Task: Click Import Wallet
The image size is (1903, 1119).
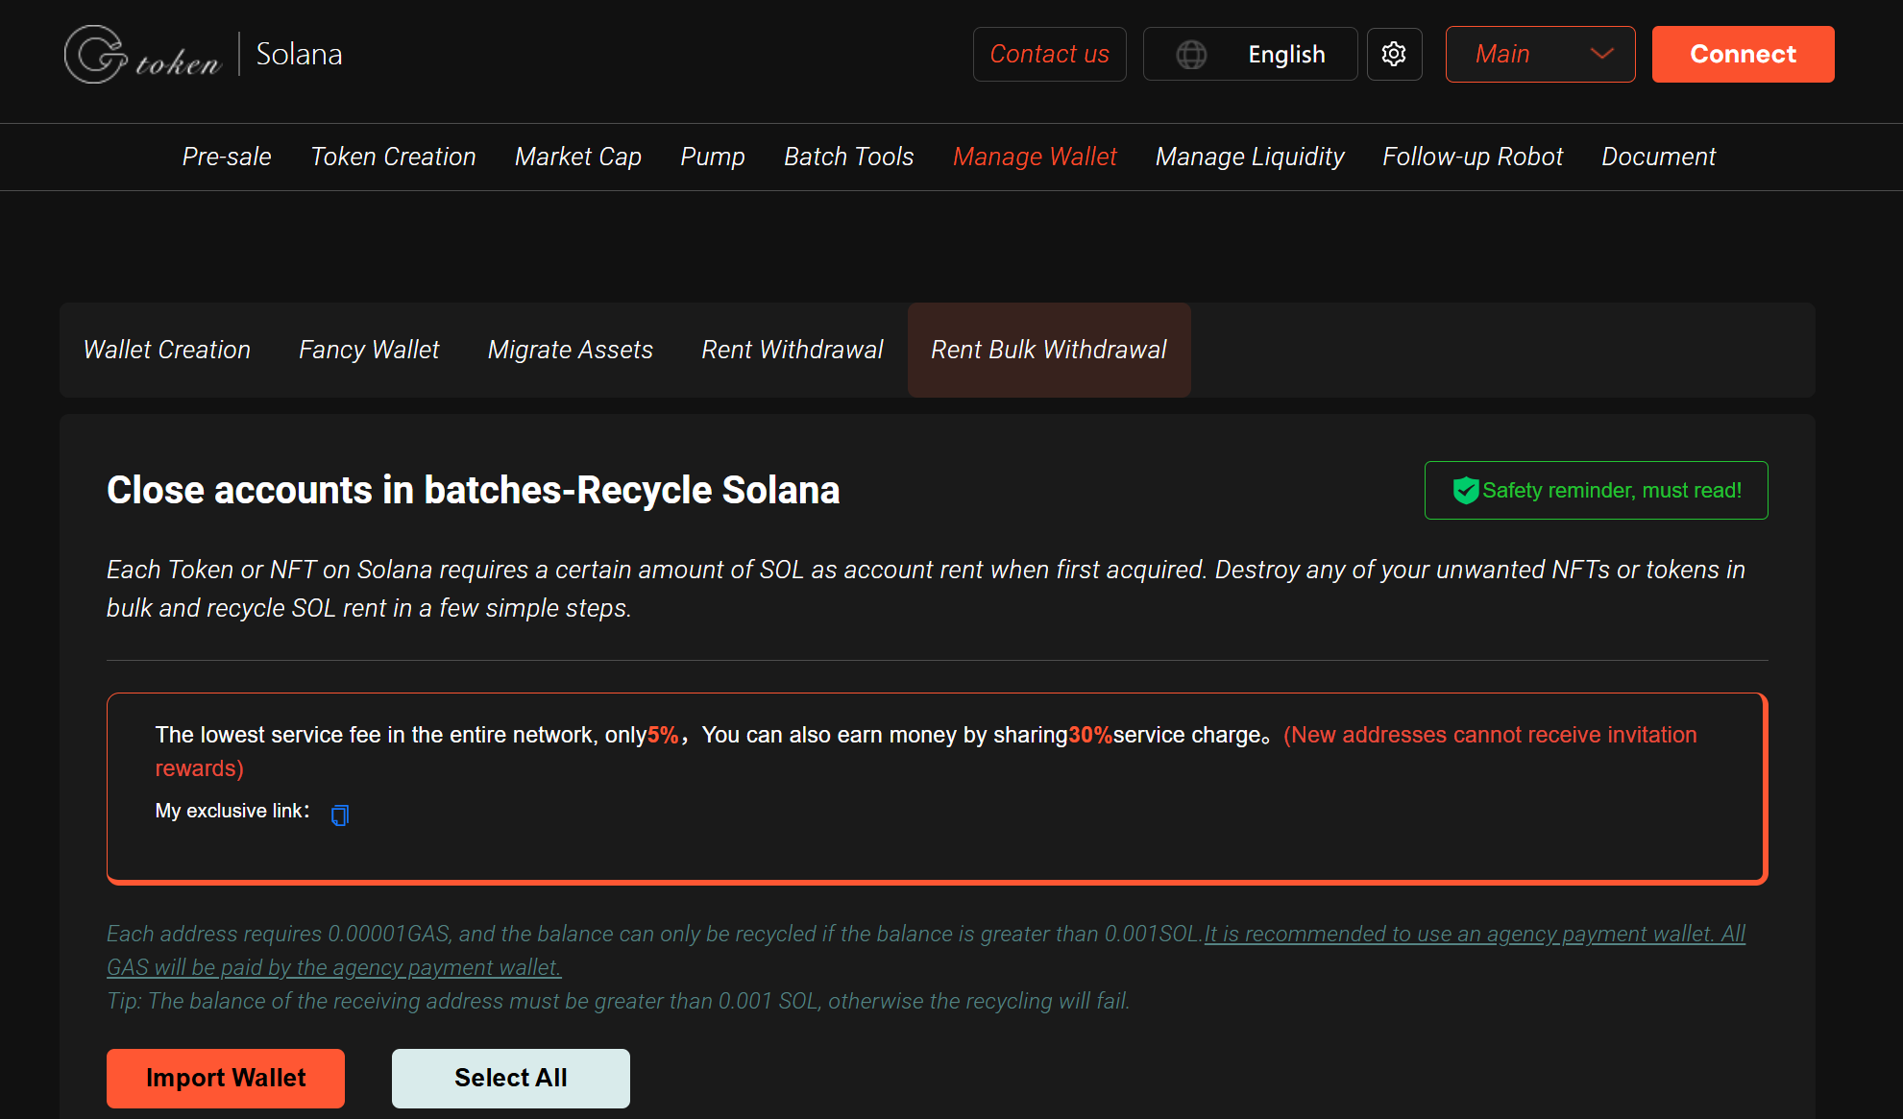Action: click(x=225, y=1078)
